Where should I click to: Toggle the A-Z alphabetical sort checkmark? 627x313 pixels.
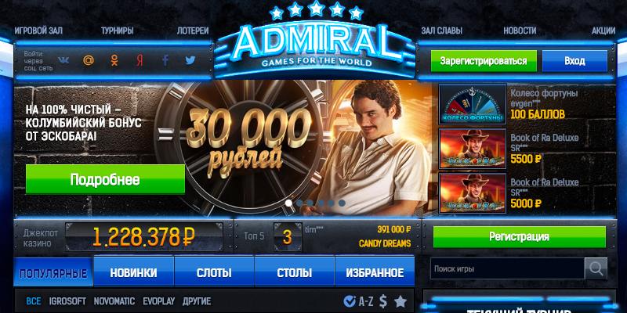tap(350, 300)
